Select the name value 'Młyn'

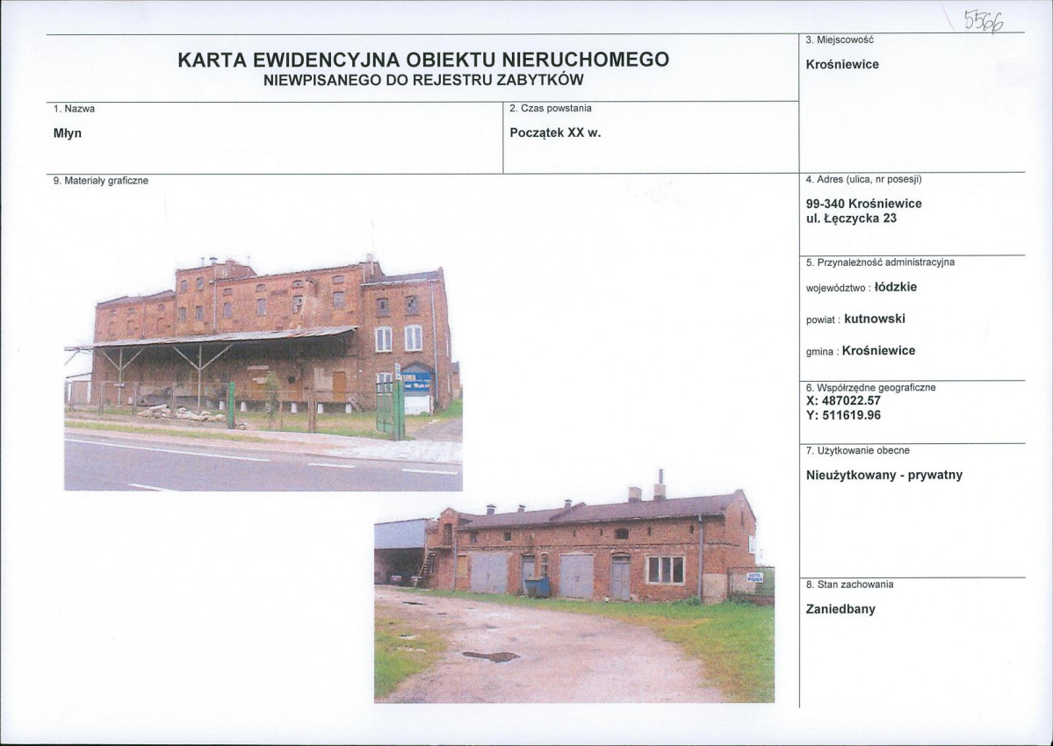point(67,133)
